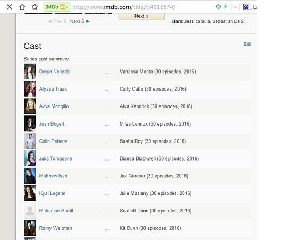Open Devyn Nekoda's profile link
This screenshot has height=240, width=287.
(54, 72)
